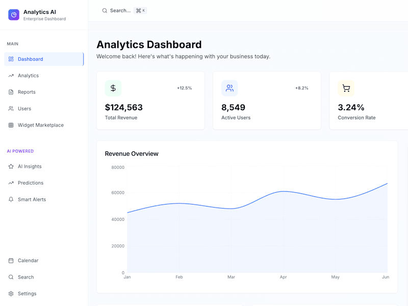The image size is (408, 306).
Task: Click the MAIN section header
Action: (x=13, y=44)
